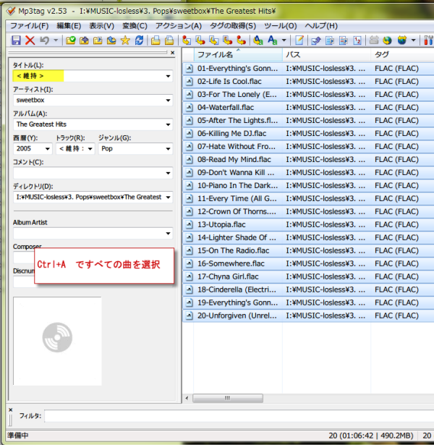
Task: Click the Undo arrow in toolbar
Action: [45, 41]
